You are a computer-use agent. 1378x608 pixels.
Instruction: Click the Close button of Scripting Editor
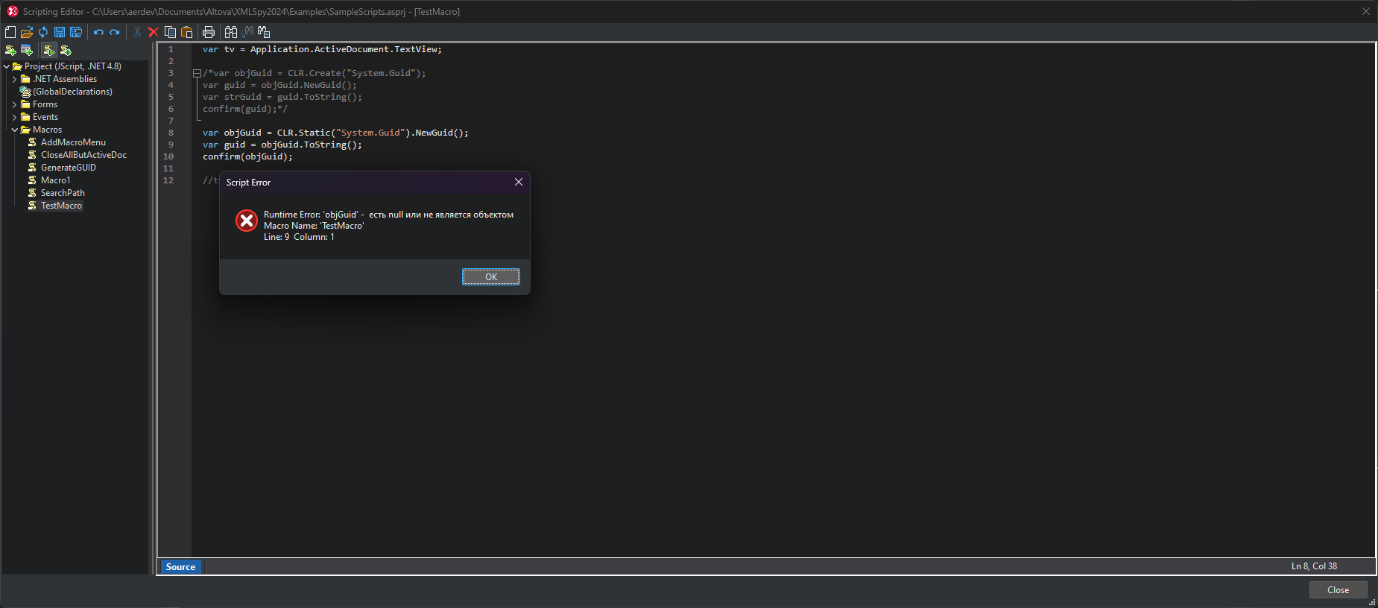(x=1338, y=590)
